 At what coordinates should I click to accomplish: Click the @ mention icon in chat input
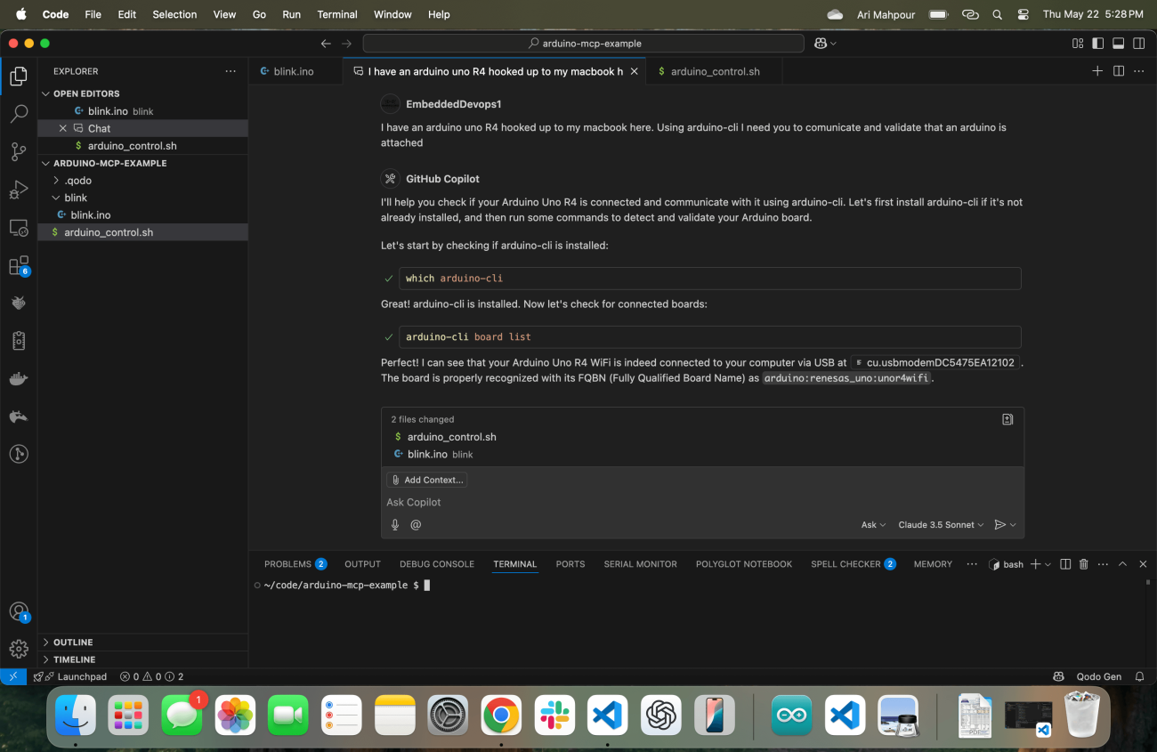[x=416, y=525]
